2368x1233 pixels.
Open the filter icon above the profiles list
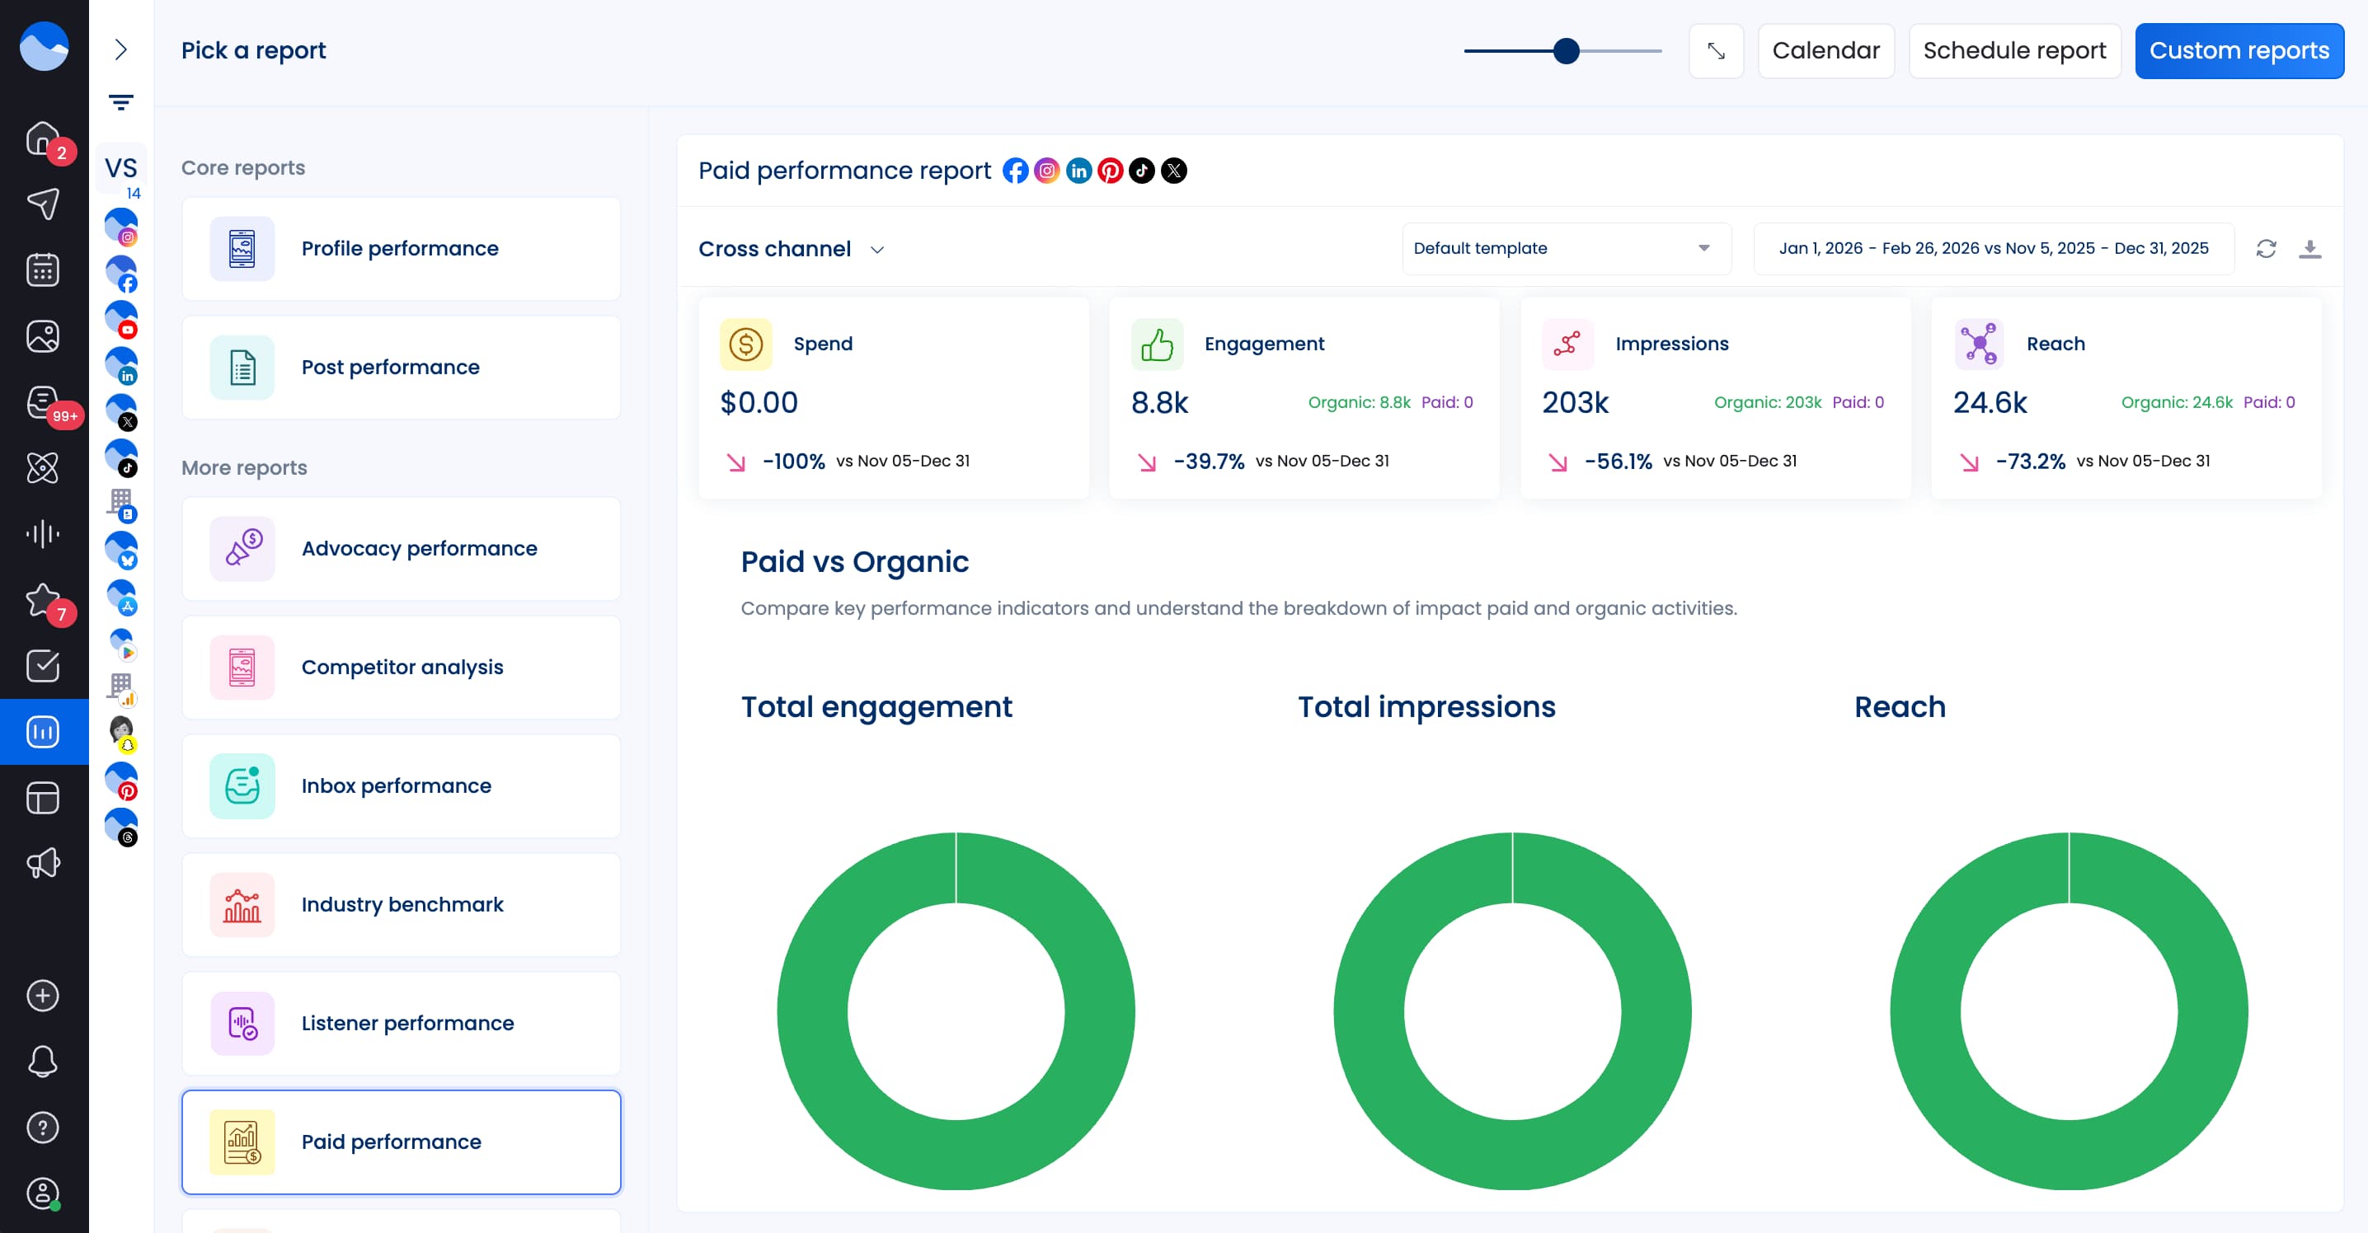click(120, 101)
